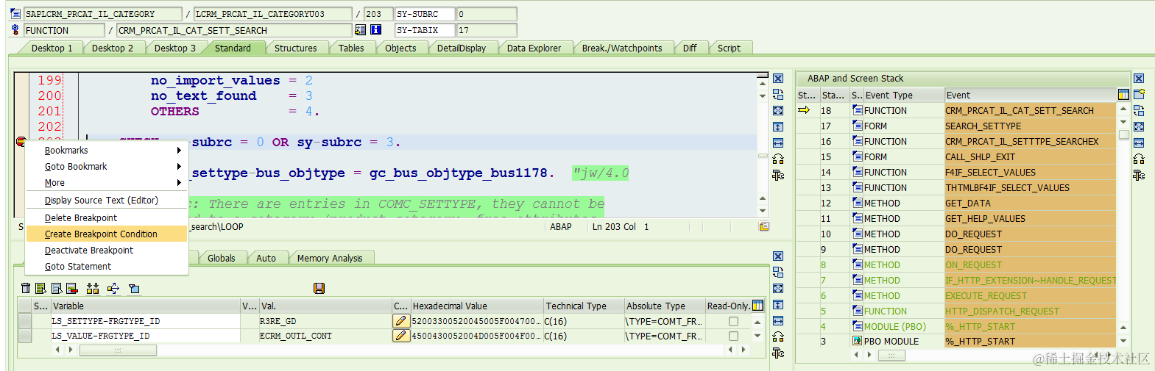Choose Delete Breakpoint from context menu

(x=107, y=218)
